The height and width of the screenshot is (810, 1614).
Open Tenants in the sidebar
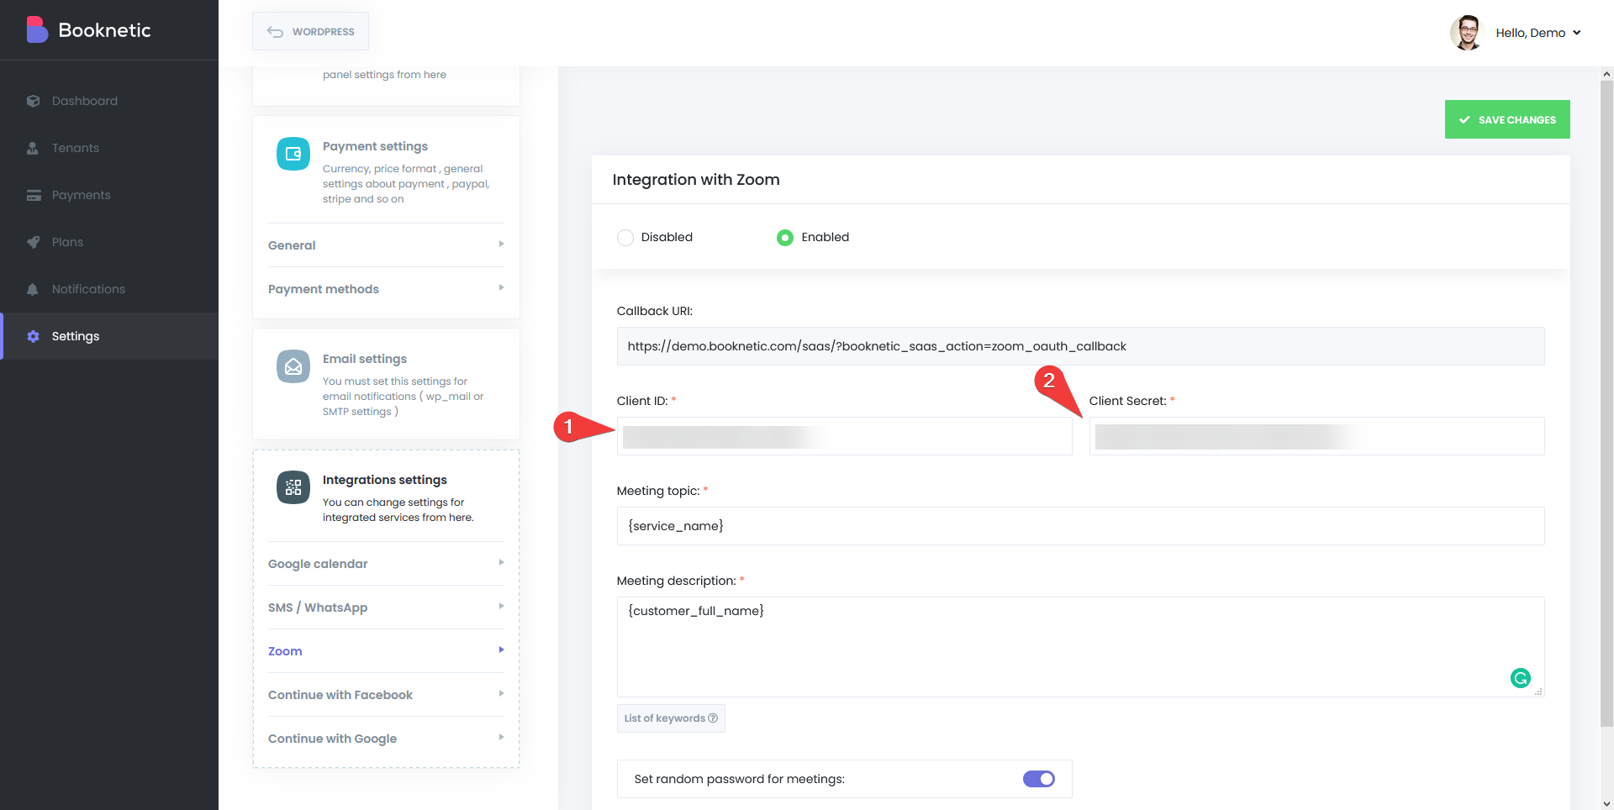(109, 148)
